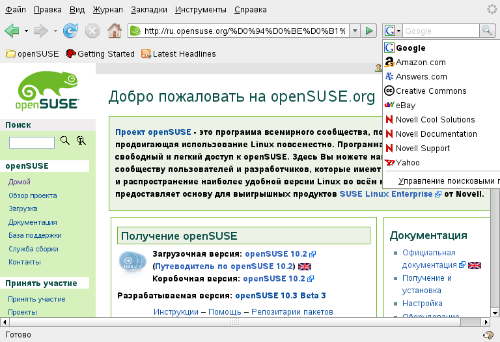Open the Back history dropdown arrow
Screen dimensions: 500x342
tap(26, 31)
